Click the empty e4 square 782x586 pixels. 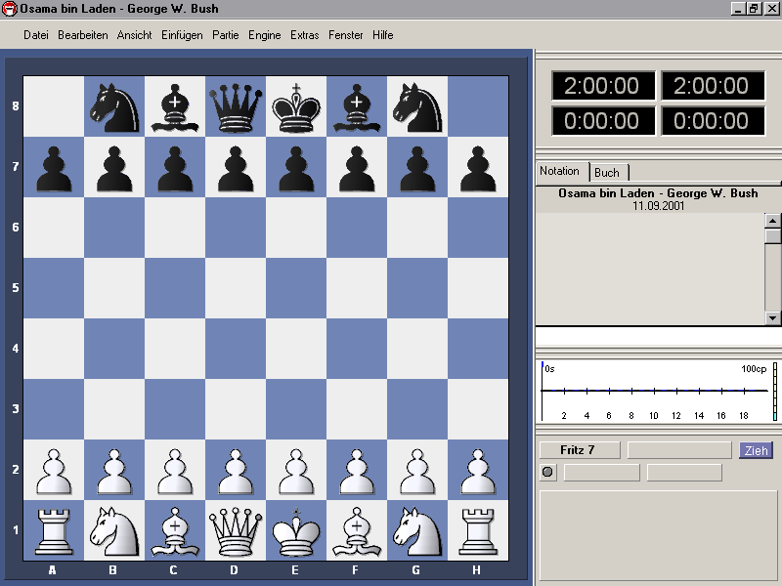[x=296, y=349]
